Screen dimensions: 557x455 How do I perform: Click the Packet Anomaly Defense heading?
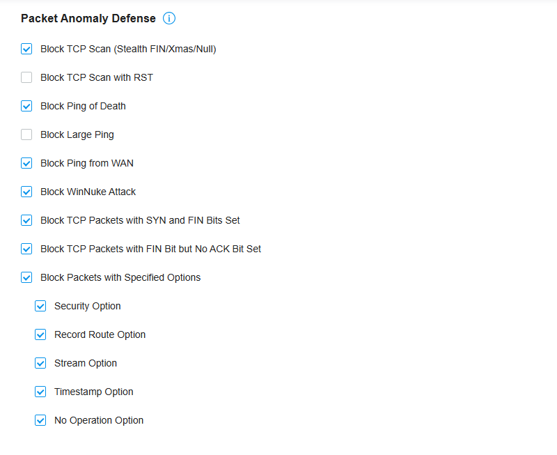86,18
